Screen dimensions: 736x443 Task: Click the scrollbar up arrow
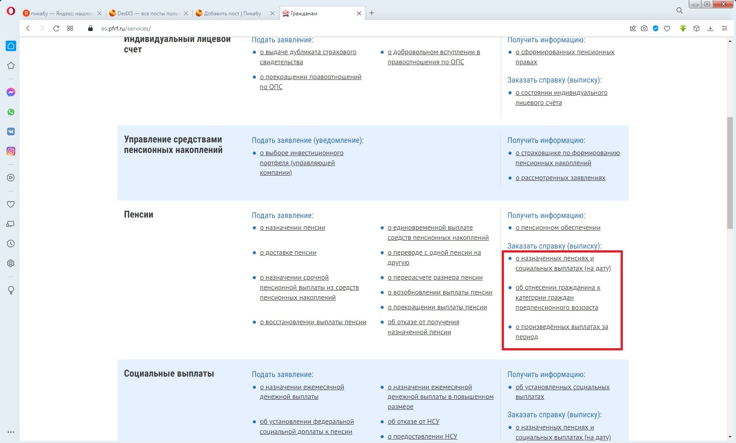(730, 41)
